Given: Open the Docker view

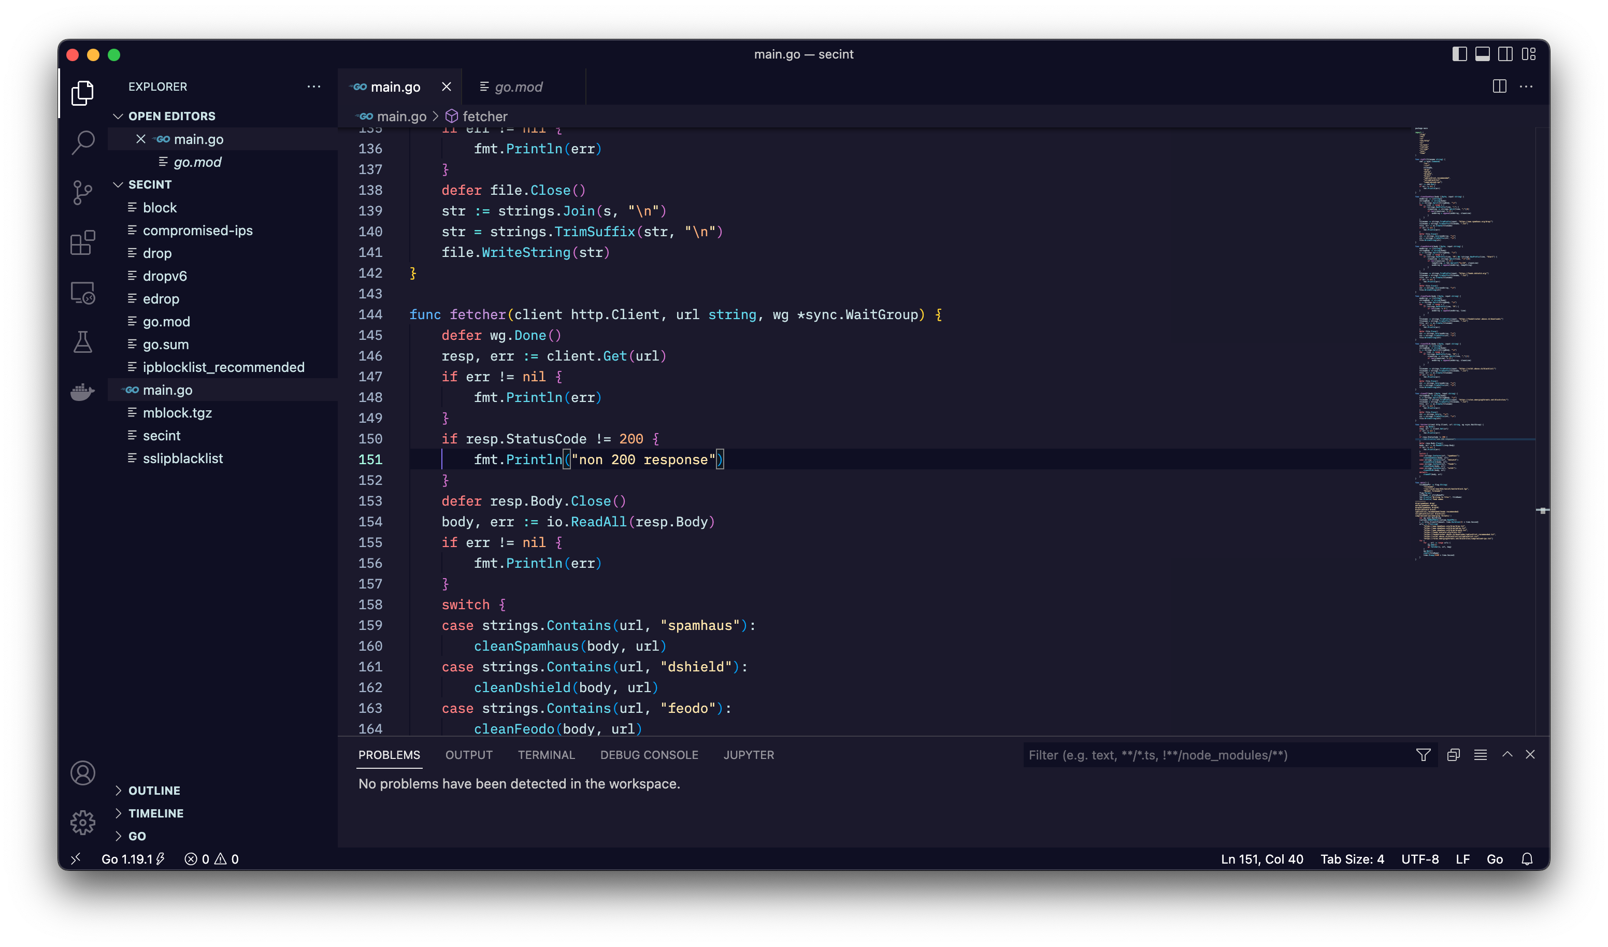Looking at the screenshot, I should point(83,391).
